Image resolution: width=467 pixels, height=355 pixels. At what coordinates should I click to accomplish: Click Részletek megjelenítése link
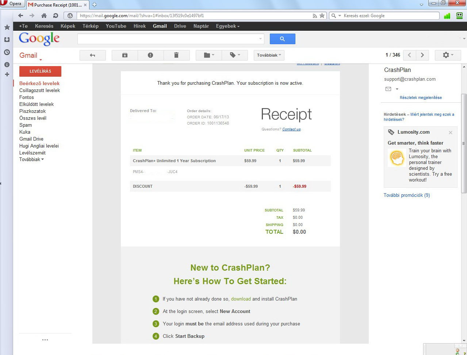click(x=421, y=98)
